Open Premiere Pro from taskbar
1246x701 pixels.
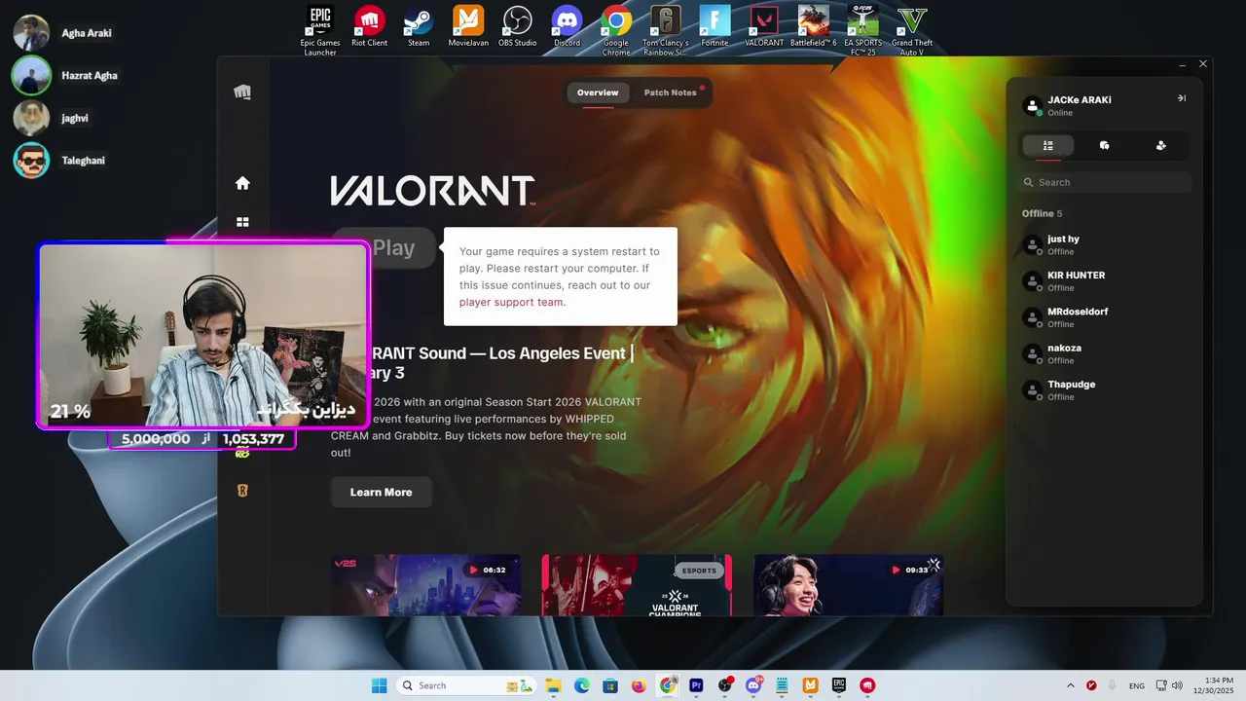(x=696, y=685)
